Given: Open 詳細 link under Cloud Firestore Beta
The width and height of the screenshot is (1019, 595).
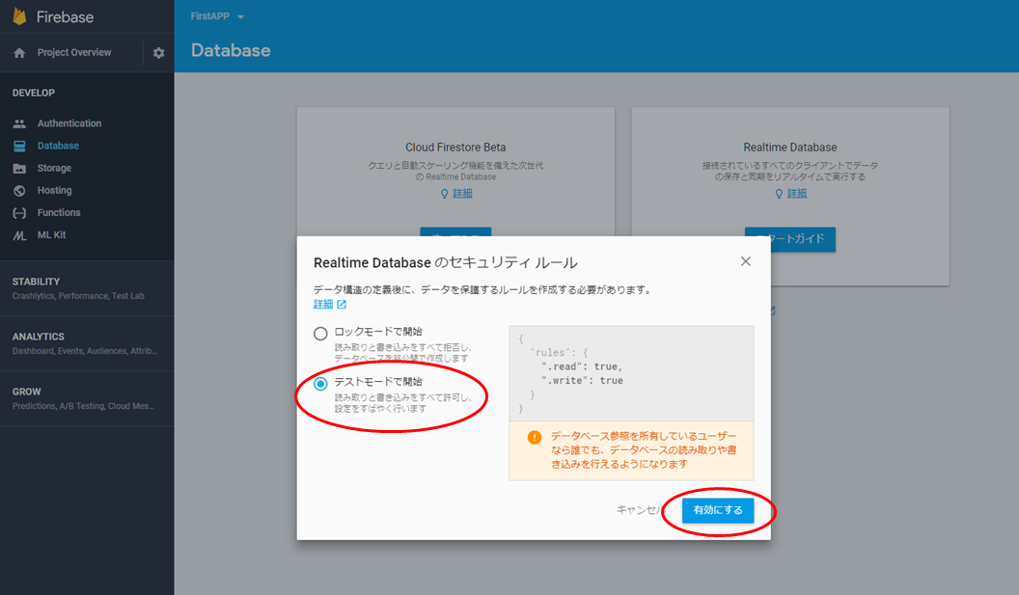Looking at the screenshot, I should [462, 194].
